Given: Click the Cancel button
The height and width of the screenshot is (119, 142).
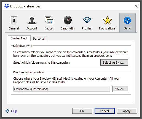Looking at the screenshot, I should (105, 111).
